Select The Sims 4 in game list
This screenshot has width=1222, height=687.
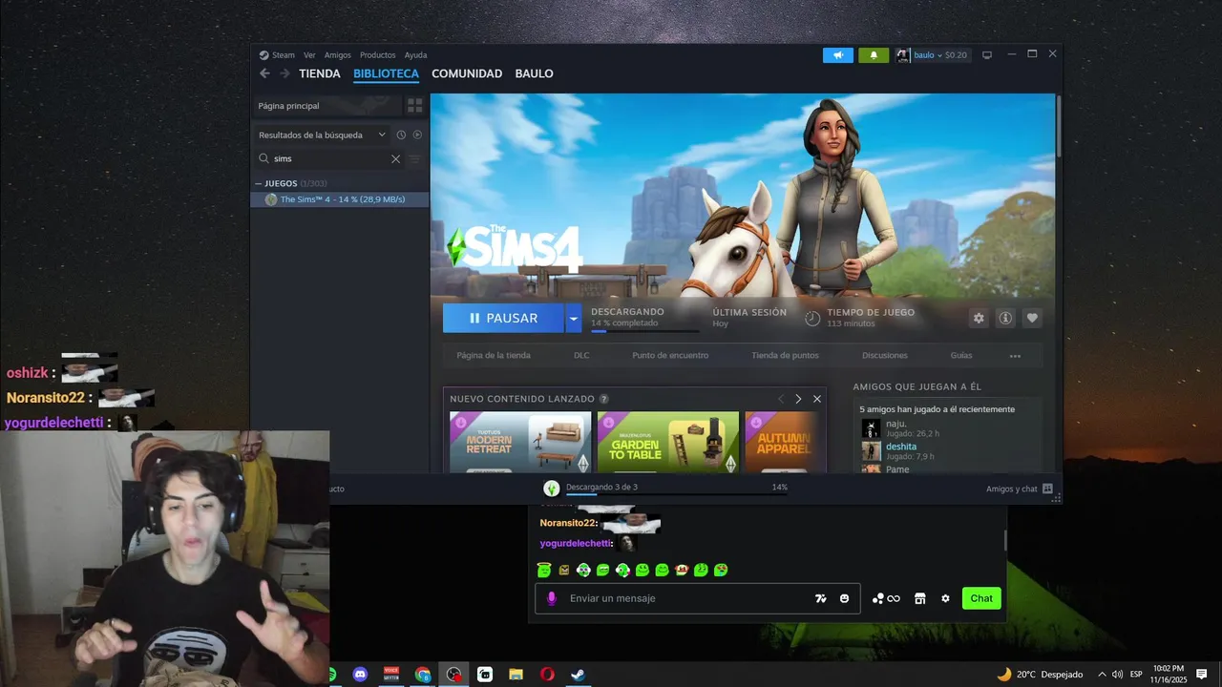(x=340, y=199)
